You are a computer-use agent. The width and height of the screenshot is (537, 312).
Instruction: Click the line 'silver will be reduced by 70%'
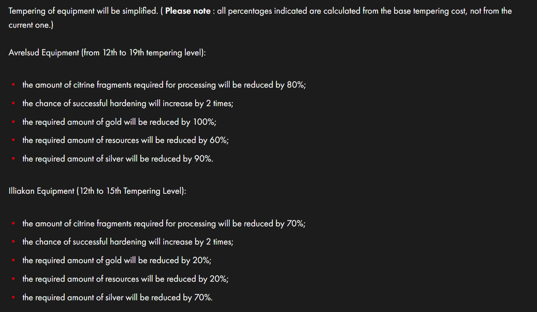click(117, 298)
